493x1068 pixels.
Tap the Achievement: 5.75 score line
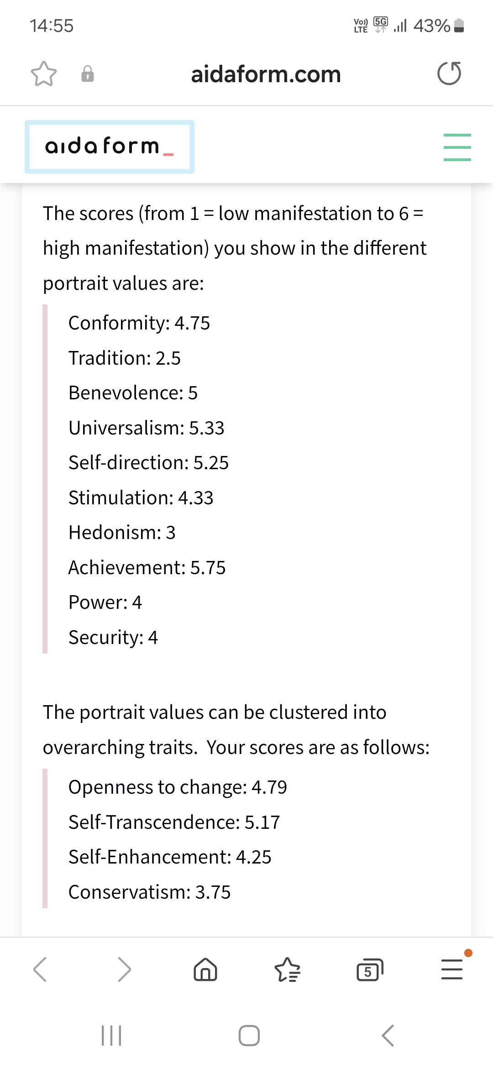point(147,567)
